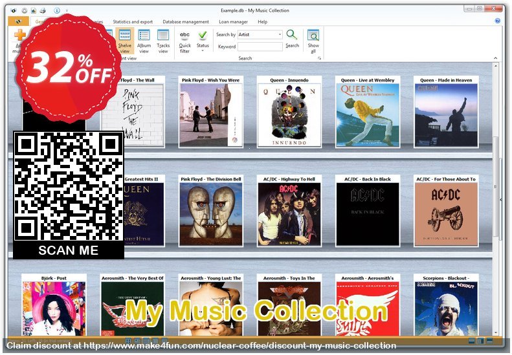Screen dimensions: 512x355
Task: Click the 'Aerosmith - Toys In The' title
Action: pyautogui.click(x=289, y=278)
